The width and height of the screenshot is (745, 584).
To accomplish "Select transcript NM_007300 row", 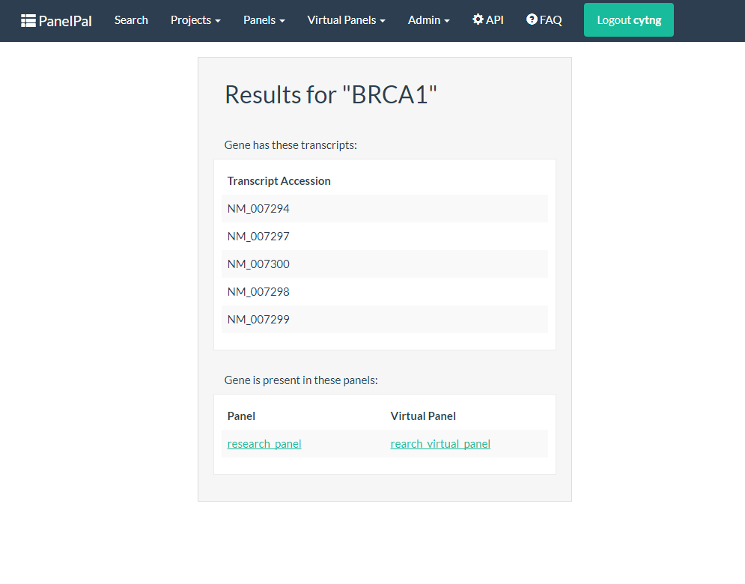I will click(x=384, y=264).
